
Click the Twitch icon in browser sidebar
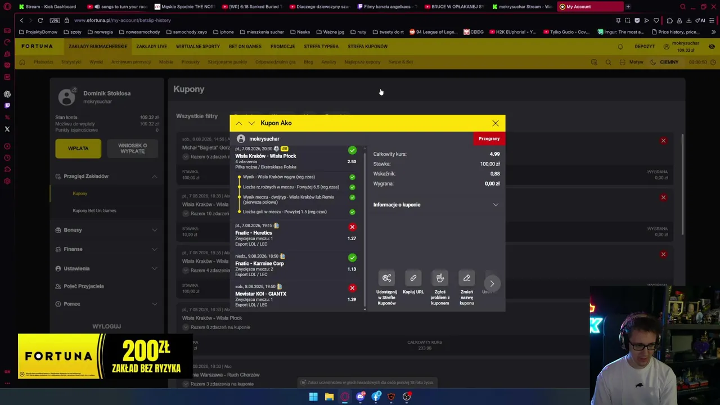[7, 105]
